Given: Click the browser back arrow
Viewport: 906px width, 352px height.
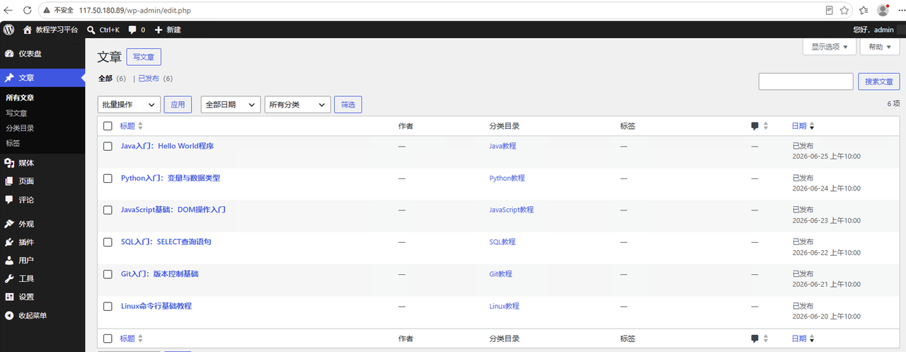Looking at the screenshot, I should coord(8,11).
